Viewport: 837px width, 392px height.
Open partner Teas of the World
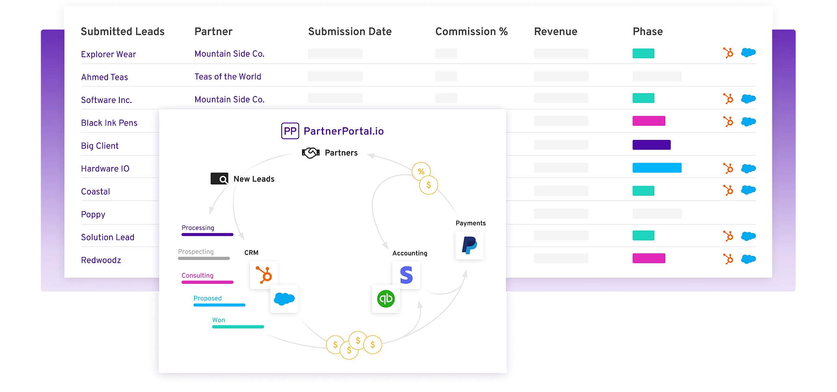[228, 77]
